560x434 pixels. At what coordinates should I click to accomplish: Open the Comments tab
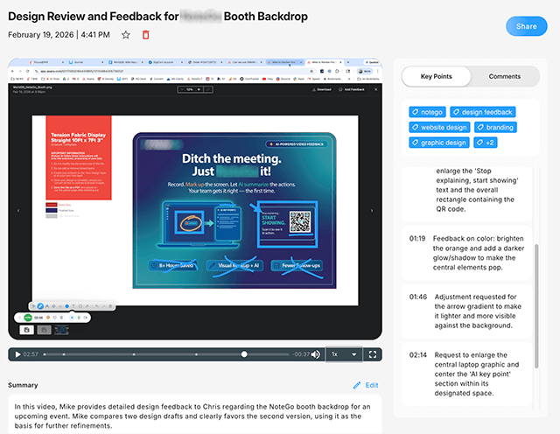[504, 77]
